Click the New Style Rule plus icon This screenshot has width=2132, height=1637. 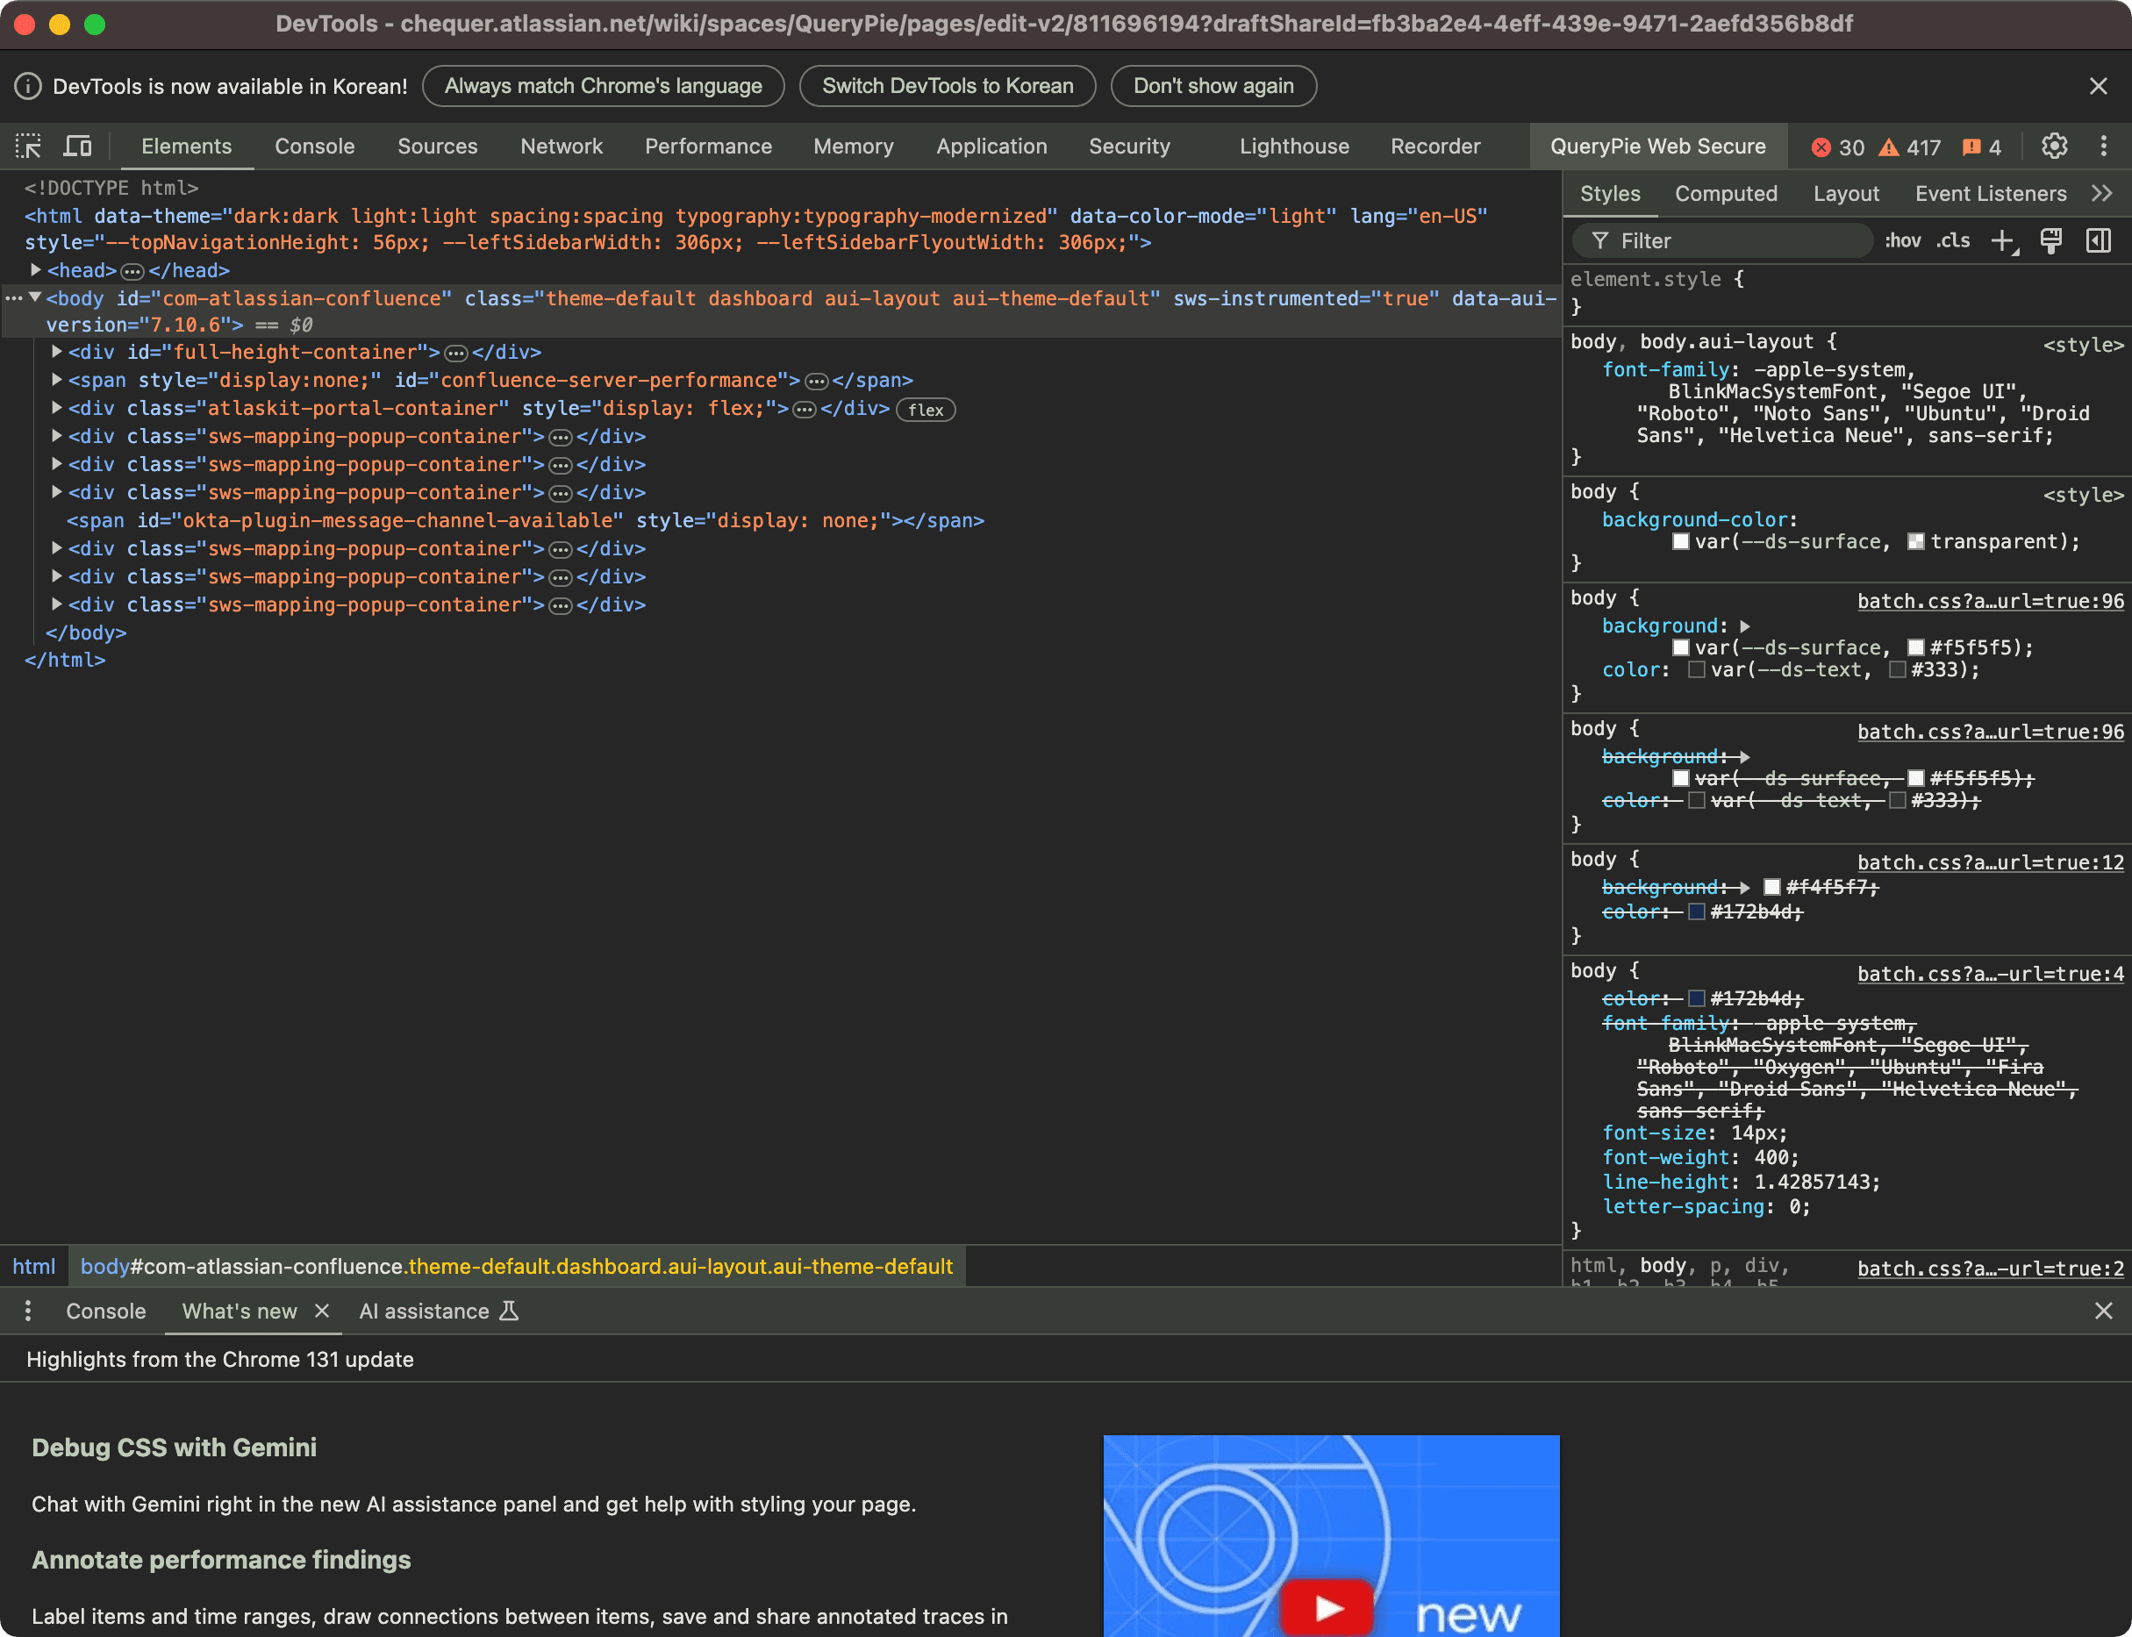[2002, 240]
